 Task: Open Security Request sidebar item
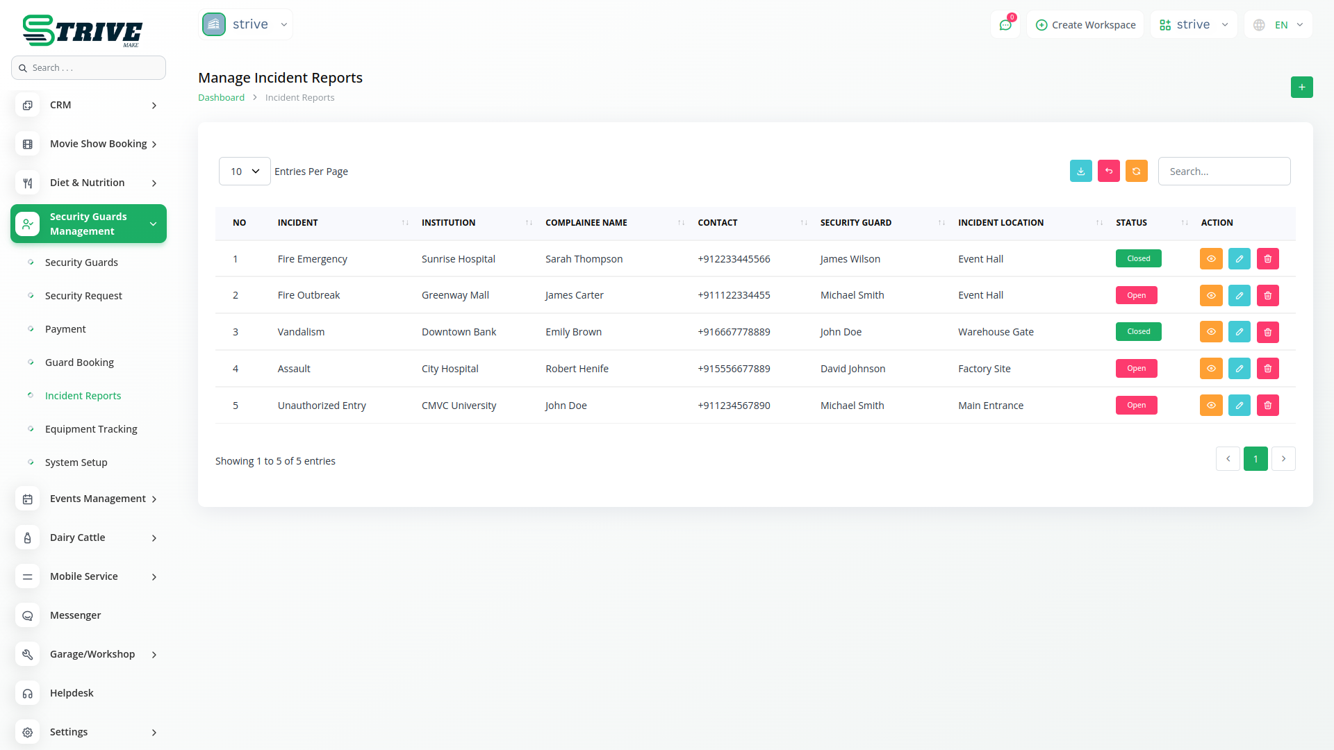83,296
